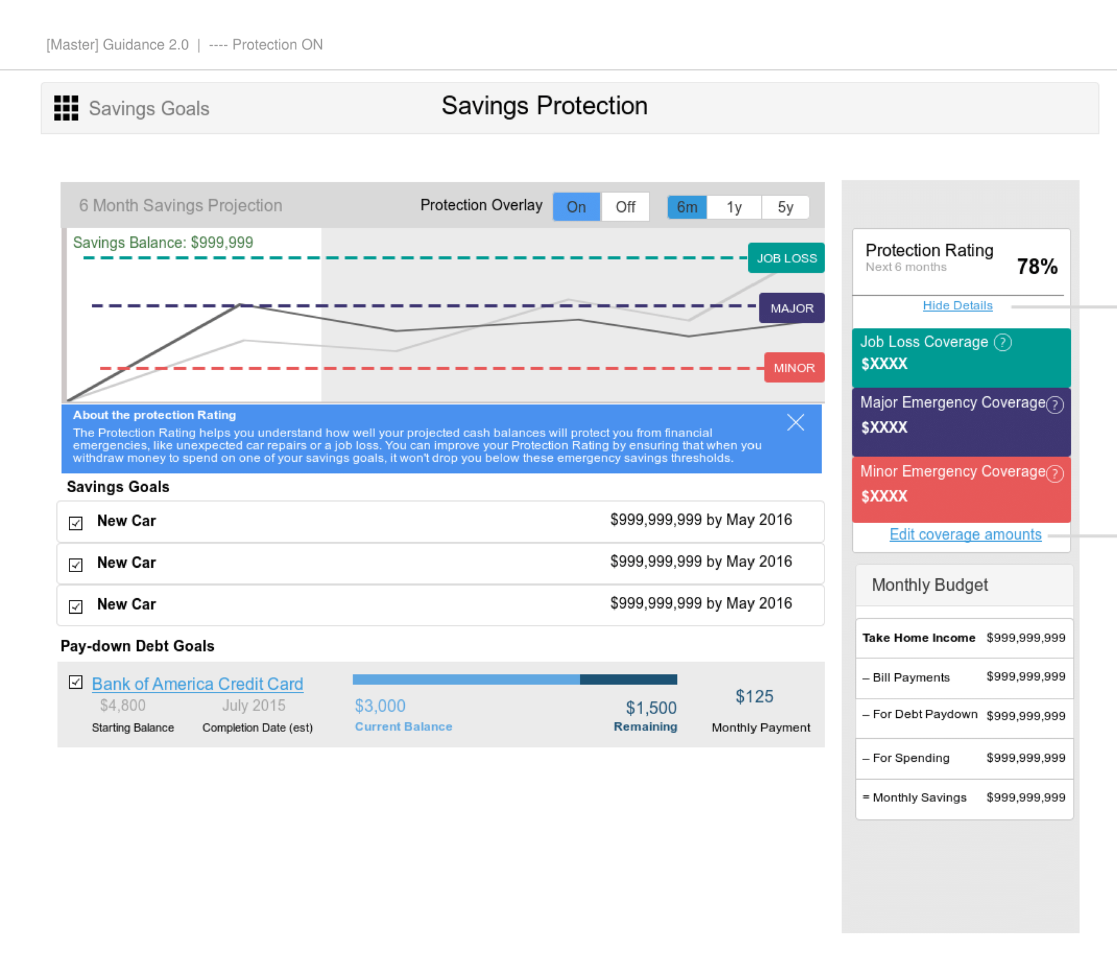Select the 6m projection range
The width and height of the screenshot is (1117, 954).
click(687, 207)
